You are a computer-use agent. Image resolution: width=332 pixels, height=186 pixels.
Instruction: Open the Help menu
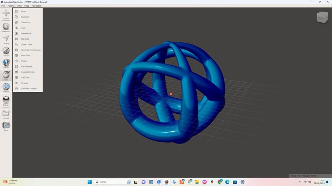pos(27,6)
